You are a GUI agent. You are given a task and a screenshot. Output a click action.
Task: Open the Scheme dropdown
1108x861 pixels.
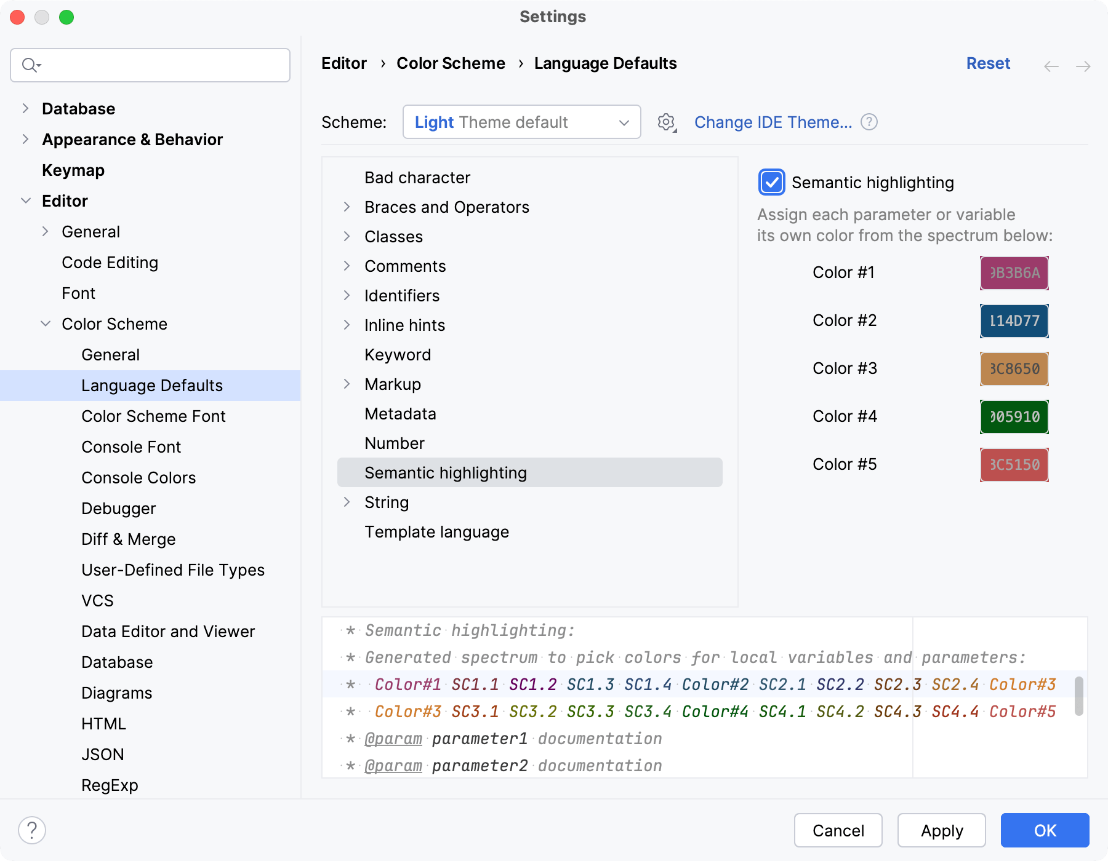pos(521,122)
